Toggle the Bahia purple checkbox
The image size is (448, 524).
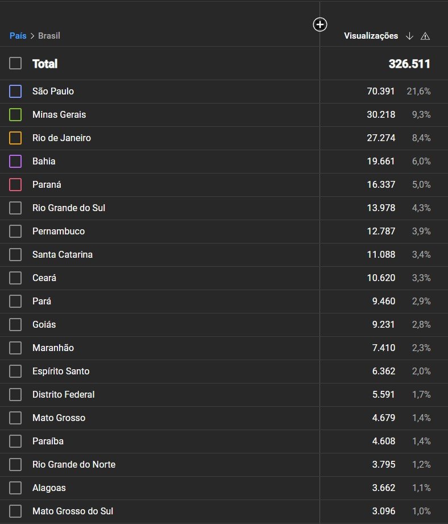point(15,161)
